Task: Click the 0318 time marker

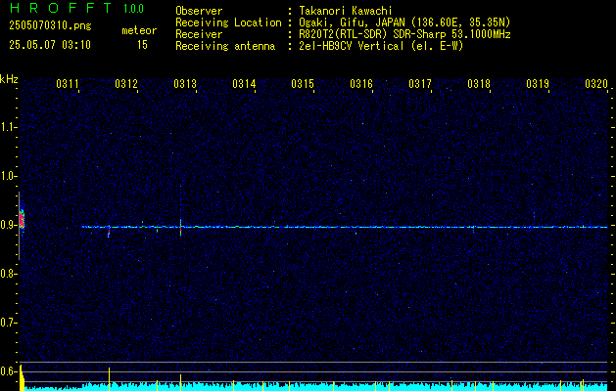Action: (x=479, y=84)
